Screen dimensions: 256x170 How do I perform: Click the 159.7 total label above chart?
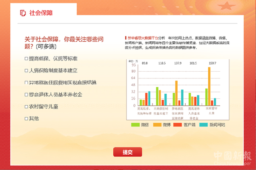click(x=213, y=63)
